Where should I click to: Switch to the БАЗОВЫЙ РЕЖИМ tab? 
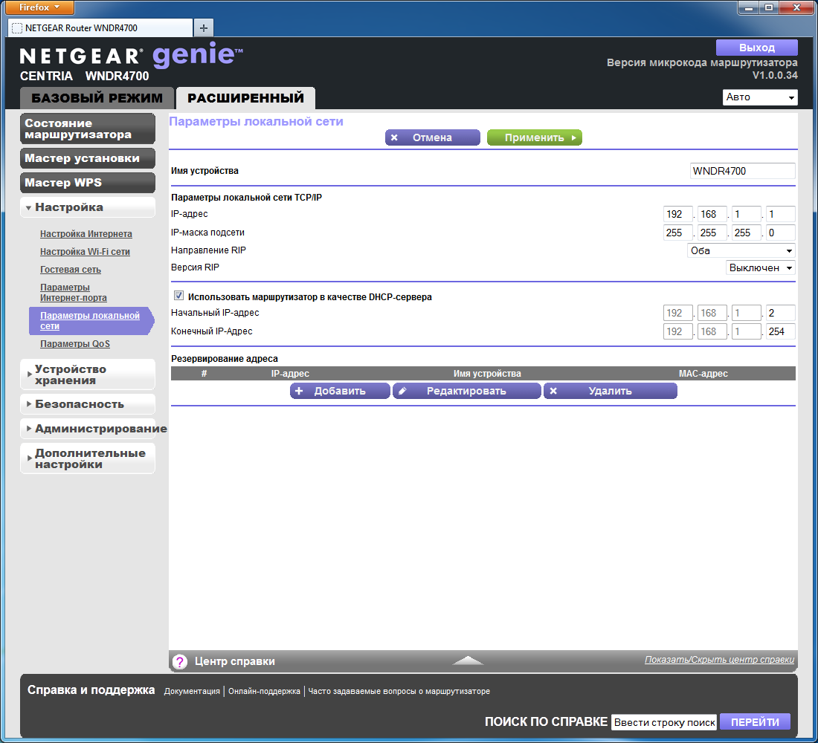(x=97, y=98)
